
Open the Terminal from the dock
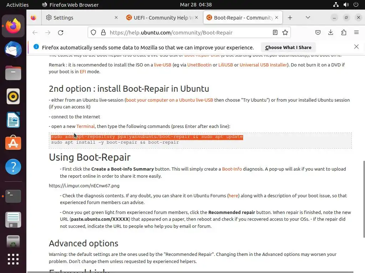coord(13,196)
